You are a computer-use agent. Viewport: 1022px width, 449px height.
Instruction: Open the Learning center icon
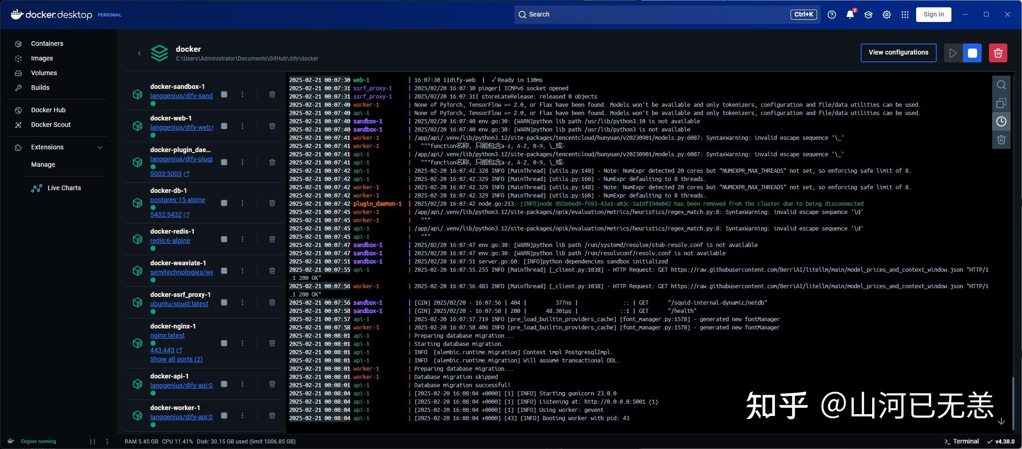[x=868, y=15]
